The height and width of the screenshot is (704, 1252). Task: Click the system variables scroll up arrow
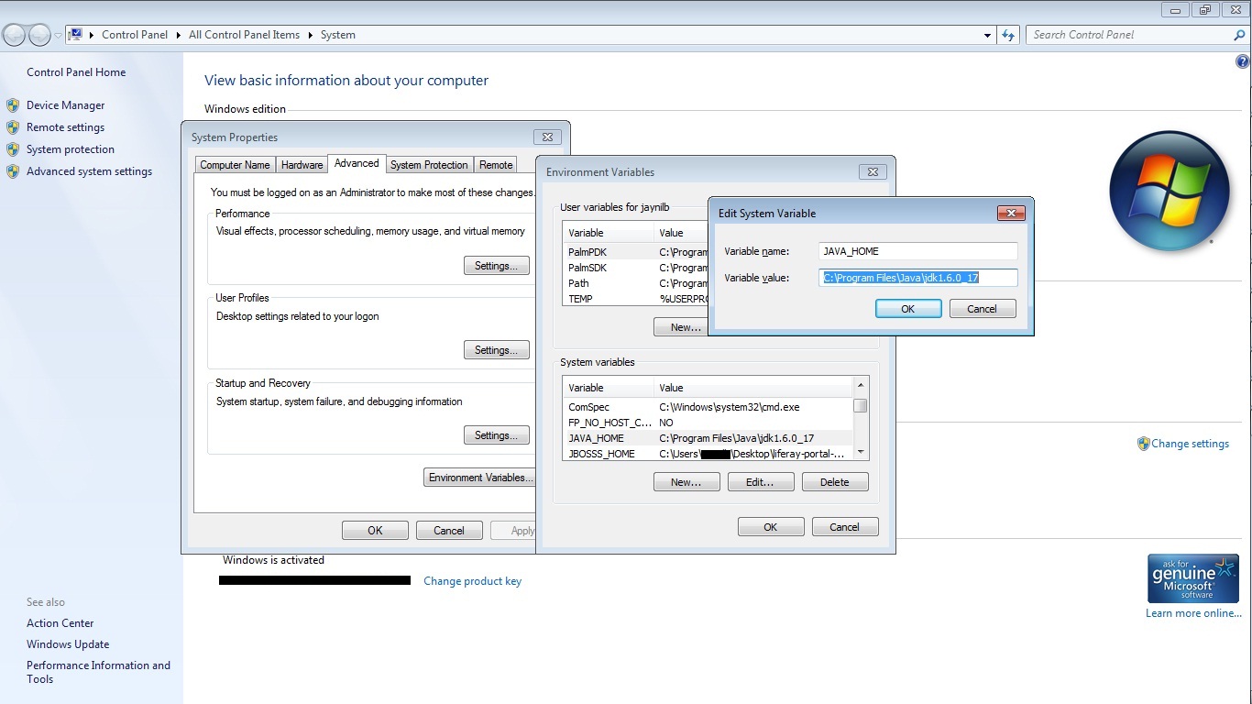860,385
